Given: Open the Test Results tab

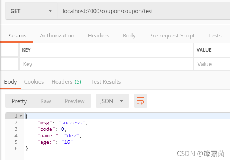Looking at the screenshot, I should (x=106, y=82).
